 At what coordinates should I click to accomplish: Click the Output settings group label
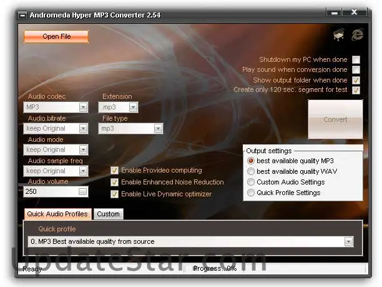(x=269, y=151)
